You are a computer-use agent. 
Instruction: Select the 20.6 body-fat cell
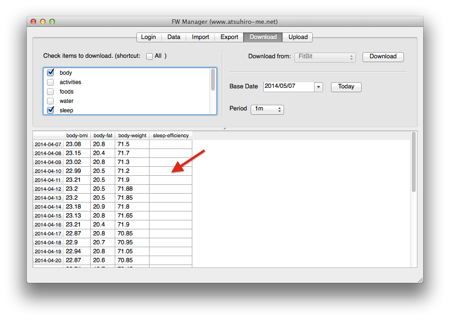point(103,260)
